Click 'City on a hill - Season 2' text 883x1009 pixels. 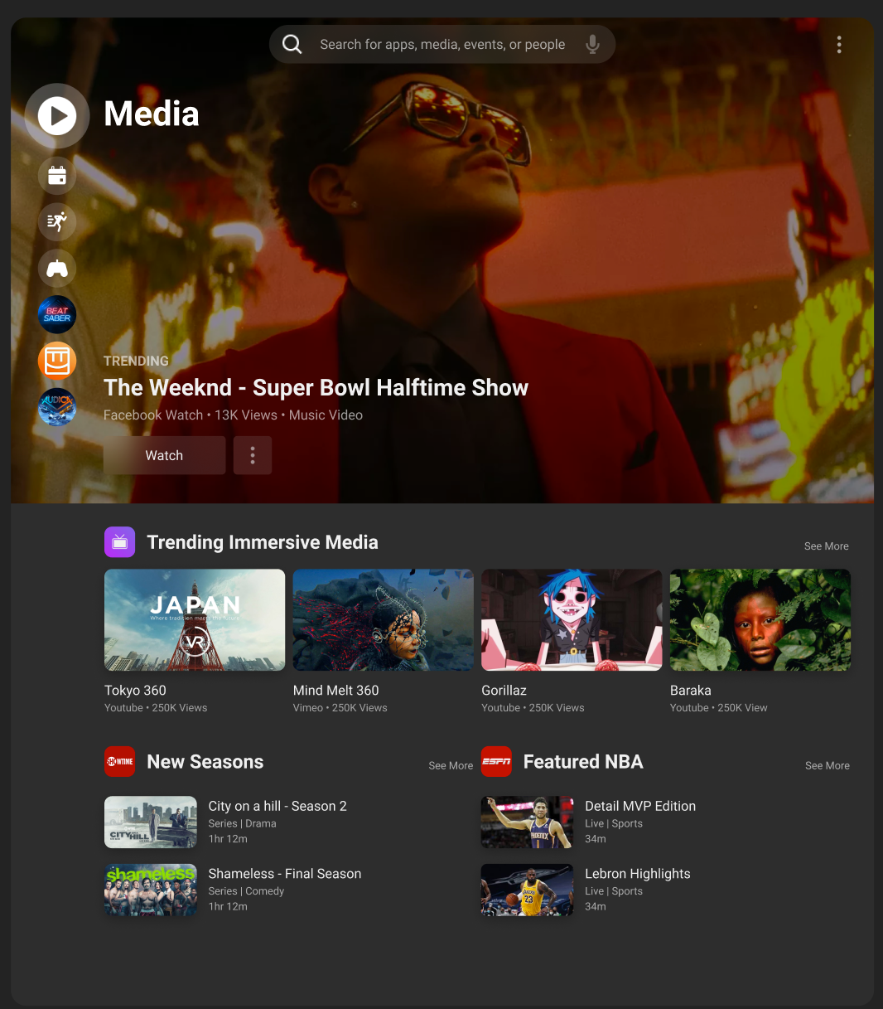click(x=277, y=806)
